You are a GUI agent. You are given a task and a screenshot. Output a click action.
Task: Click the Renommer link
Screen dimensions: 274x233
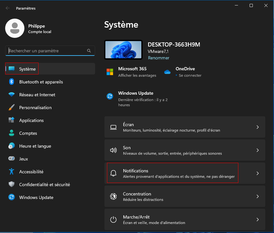(x=158, y=58)
